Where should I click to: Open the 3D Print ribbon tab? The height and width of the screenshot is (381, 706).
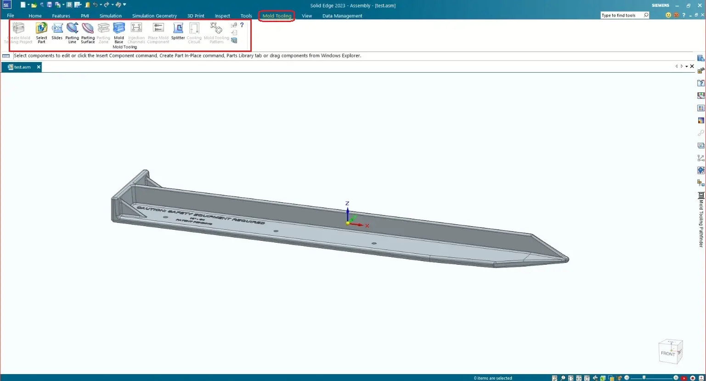[x=196, y=16]
